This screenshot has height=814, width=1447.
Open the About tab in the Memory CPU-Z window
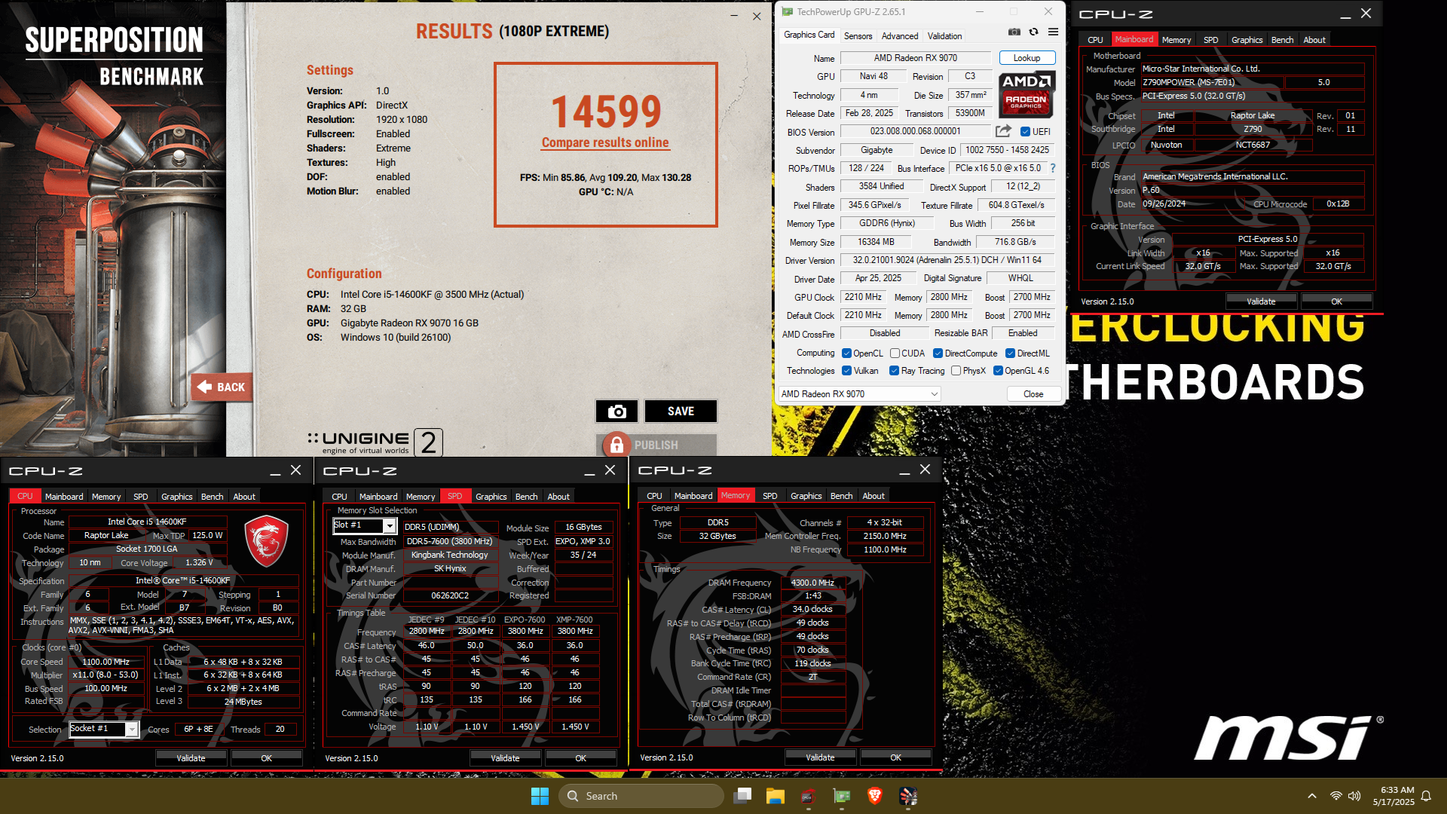pos(873,496)
